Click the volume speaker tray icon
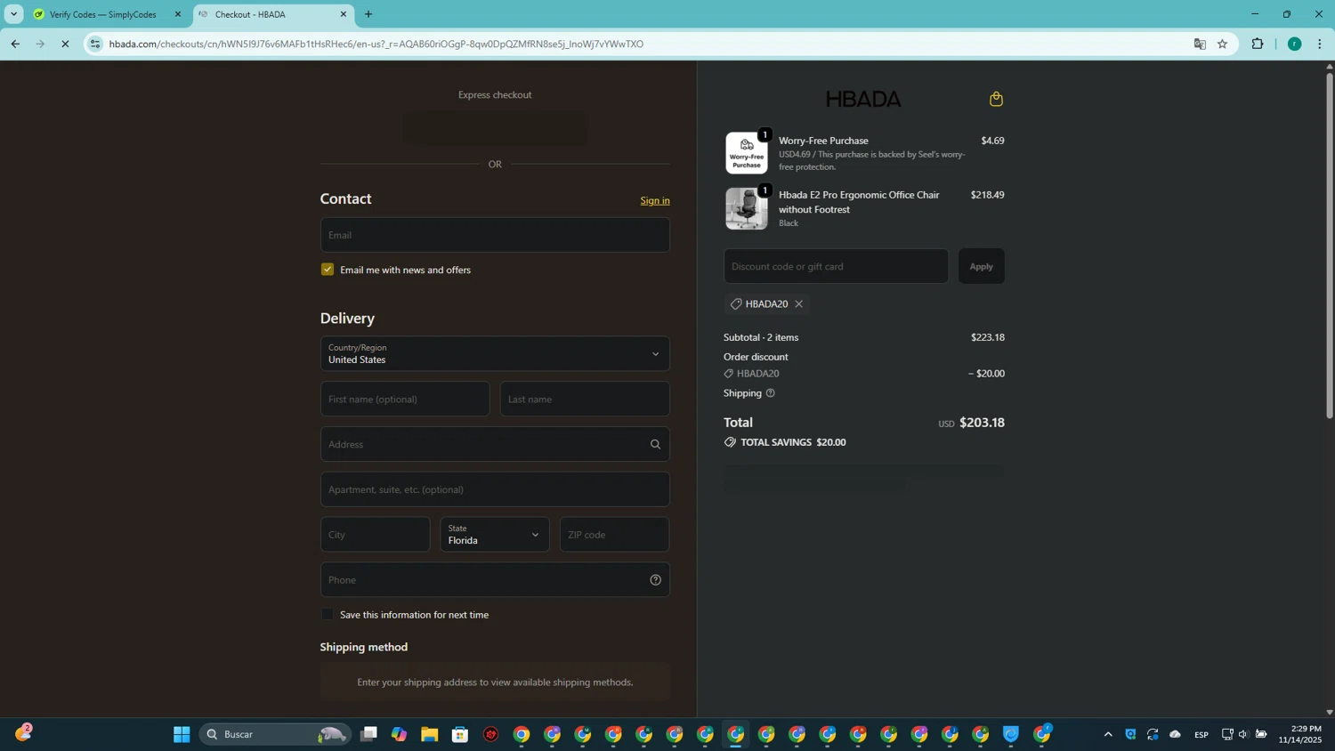The width and height of the screenshot is (1335, 751). click(1243, 734)
